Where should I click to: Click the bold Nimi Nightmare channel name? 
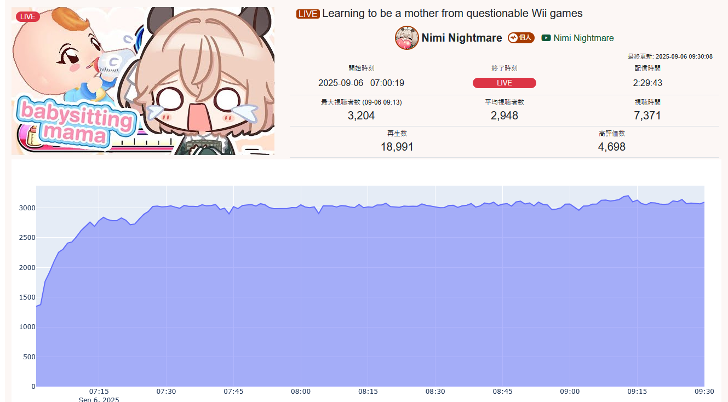pyautogui.click(x=462, y=38)
